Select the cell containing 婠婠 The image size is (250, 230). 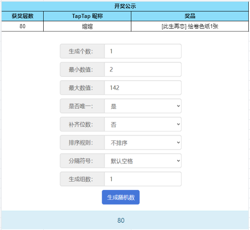click(x=87, y=26)
